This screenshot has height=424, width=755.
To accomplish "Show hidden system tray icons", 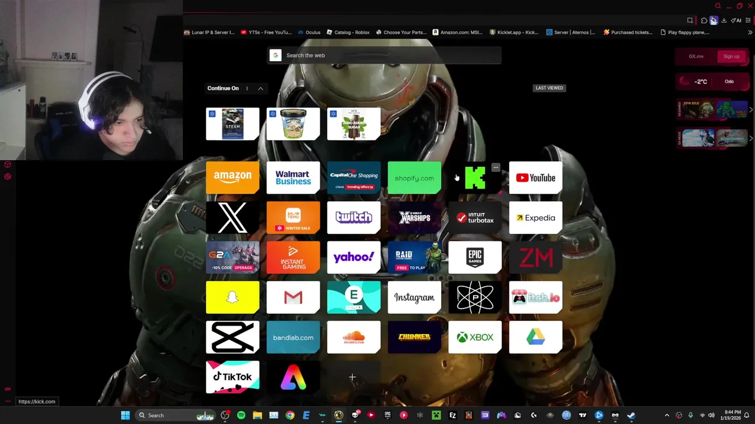I will click(x=667, y=415).
